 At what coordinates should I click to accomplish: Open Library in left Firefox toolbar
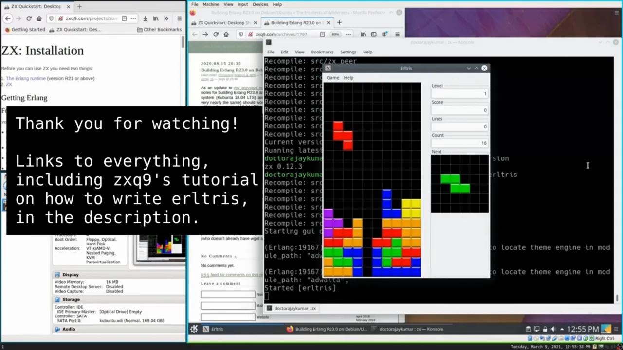pyautogui.click(x=155, y=18)
